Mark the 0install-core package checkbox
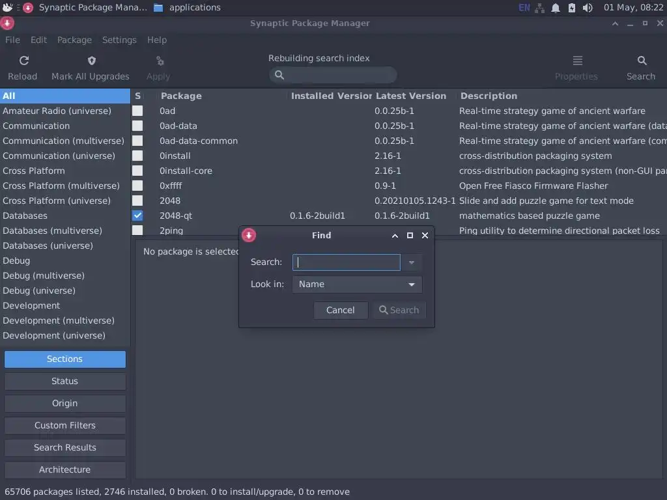The height and width of the screenshot is (500, 667). [137, 171]
